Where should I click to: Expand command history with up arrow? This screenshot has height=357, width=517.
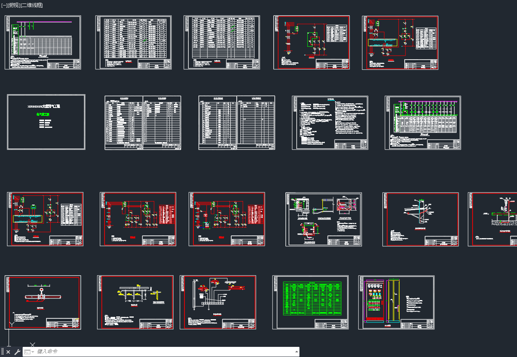point(296,352)
